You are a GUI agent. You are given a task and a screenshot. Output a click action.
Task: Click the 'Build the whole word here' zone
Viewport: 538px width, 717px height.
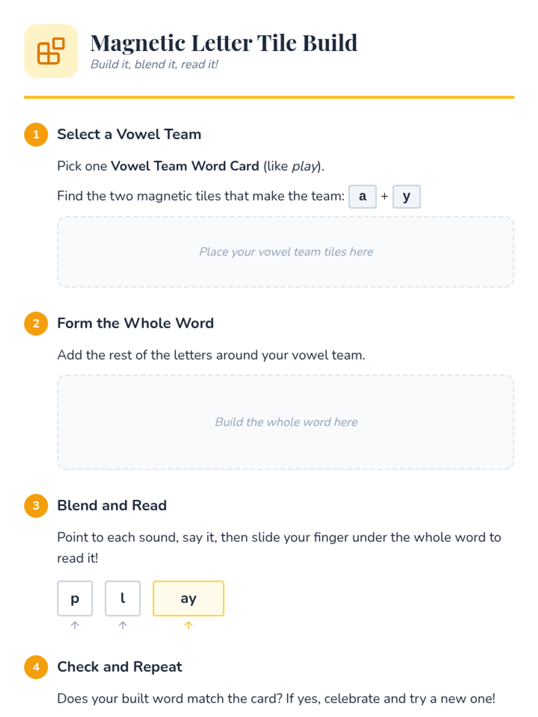[286, 422]
